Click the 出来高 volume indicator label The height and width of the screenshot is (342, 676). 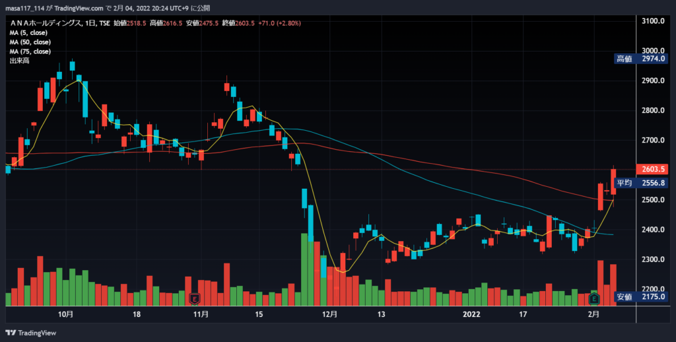pos(19,61)
